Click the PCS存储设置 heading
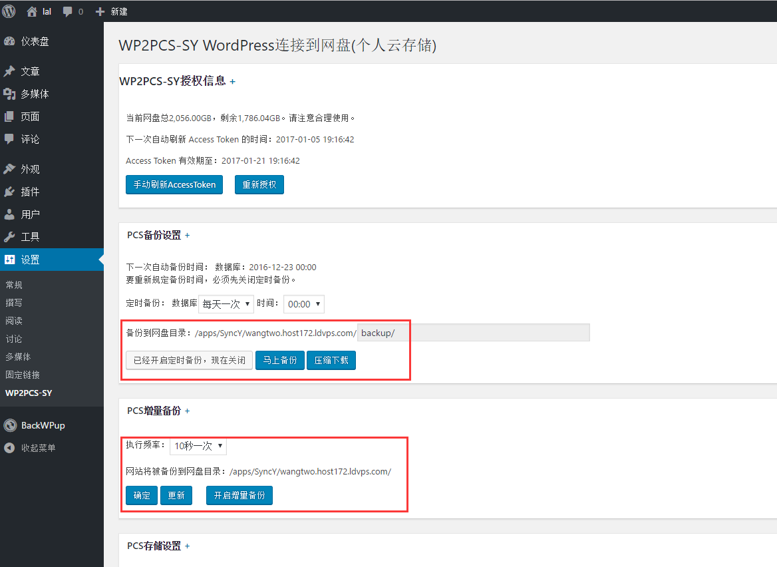Screen dimensions: 777x567 coord(154,546)
